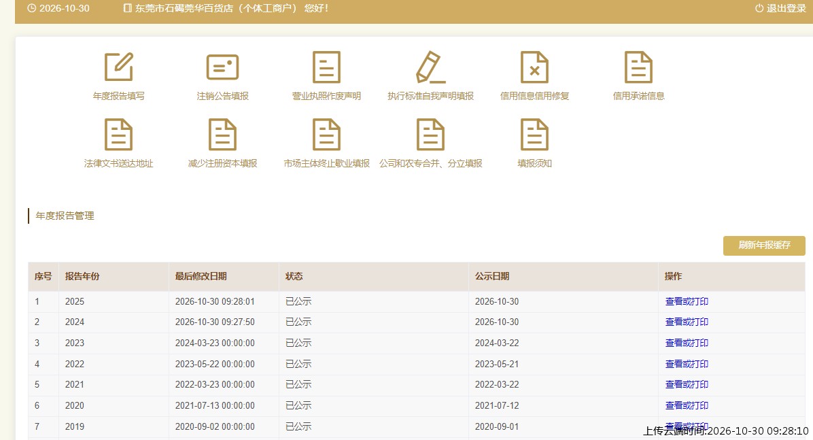Open the 市场主体终止歇业填报 icon
This screenshot has height=440, width=813.
(327, 135)
